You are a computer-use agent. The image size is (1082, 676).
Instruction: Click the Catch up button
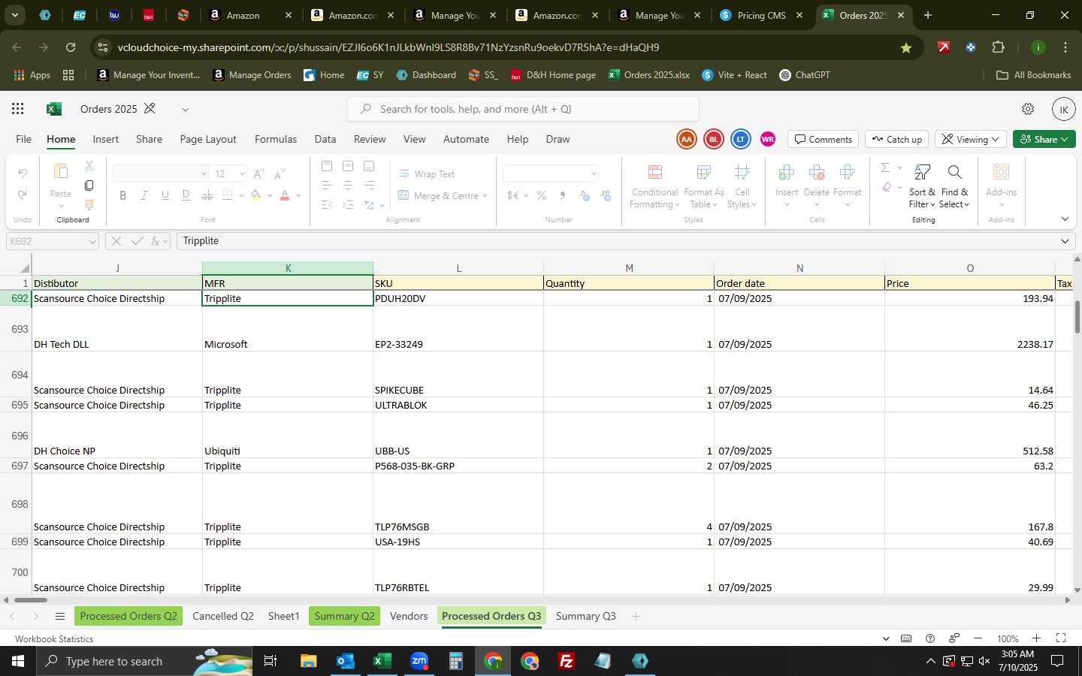897,139
